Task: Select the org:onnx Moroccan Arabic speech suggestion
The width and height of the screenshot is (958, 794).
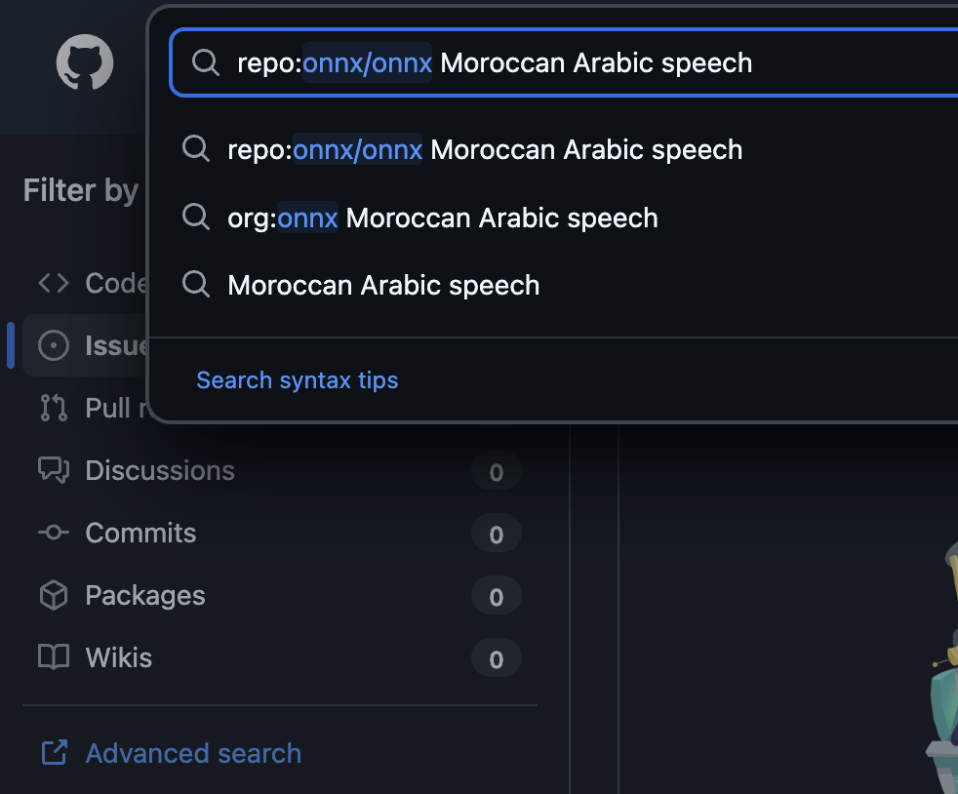Action: (443, 218)
